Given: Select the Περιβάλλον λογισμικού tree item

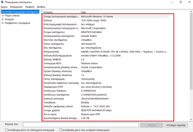Looking at the screenshot, I should (17, 23).
